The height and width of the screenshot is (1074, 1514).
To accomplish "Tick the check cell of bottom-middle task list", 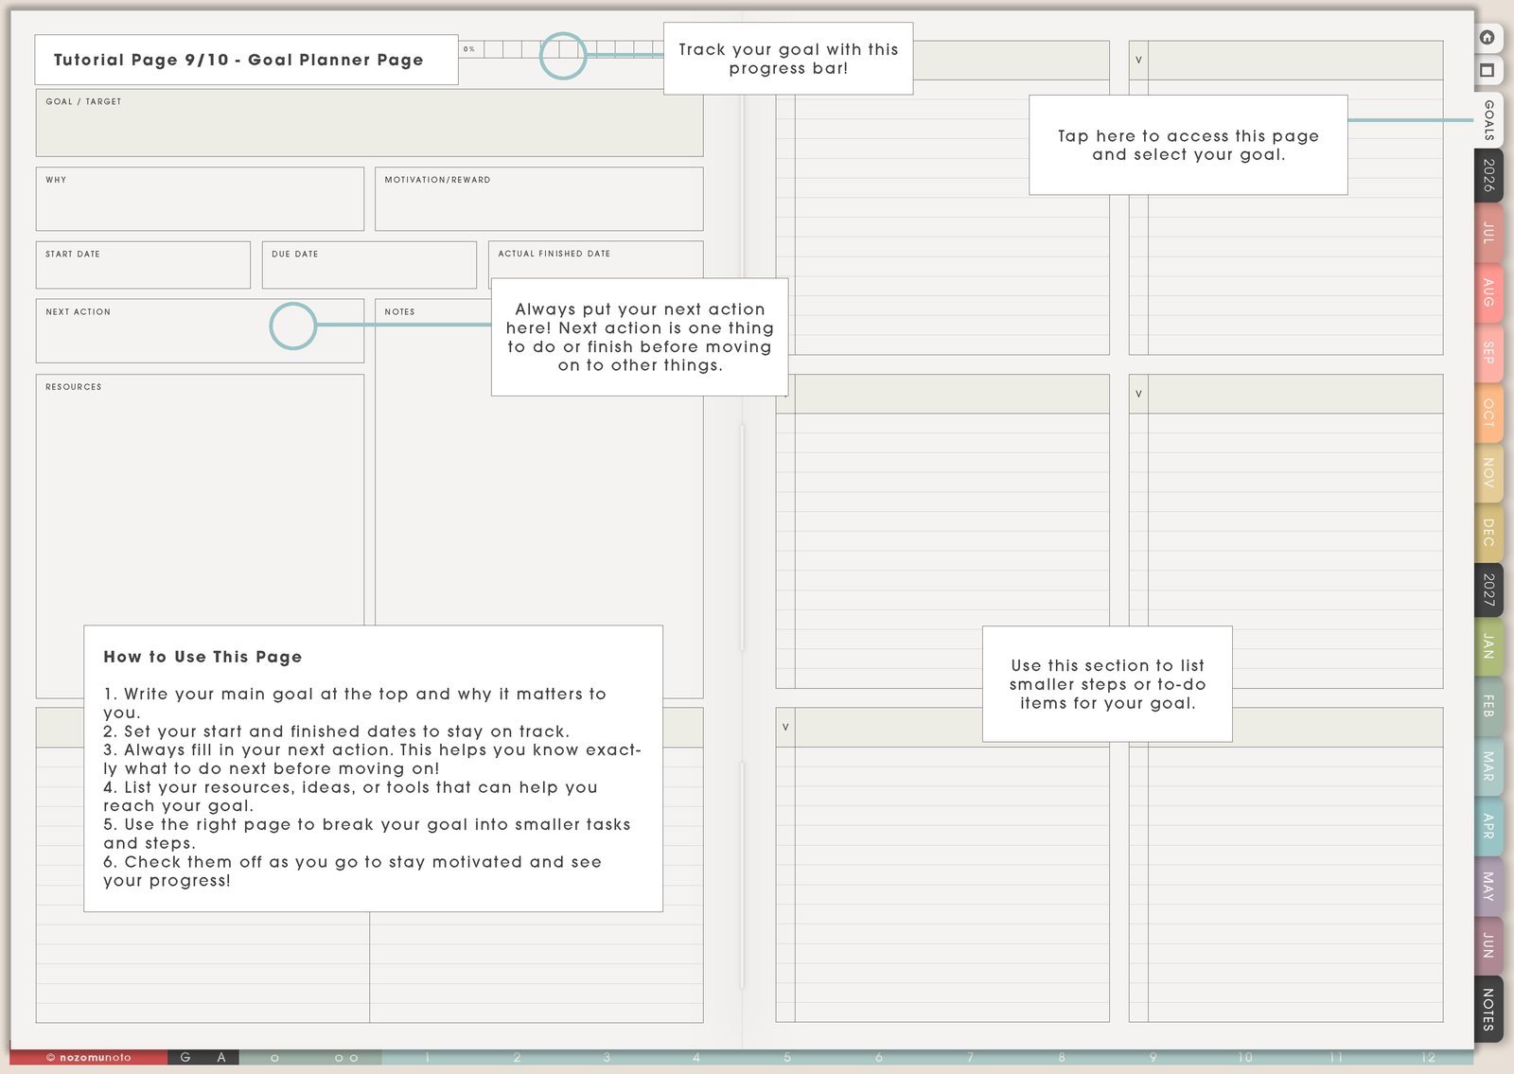I will point(785,727).
